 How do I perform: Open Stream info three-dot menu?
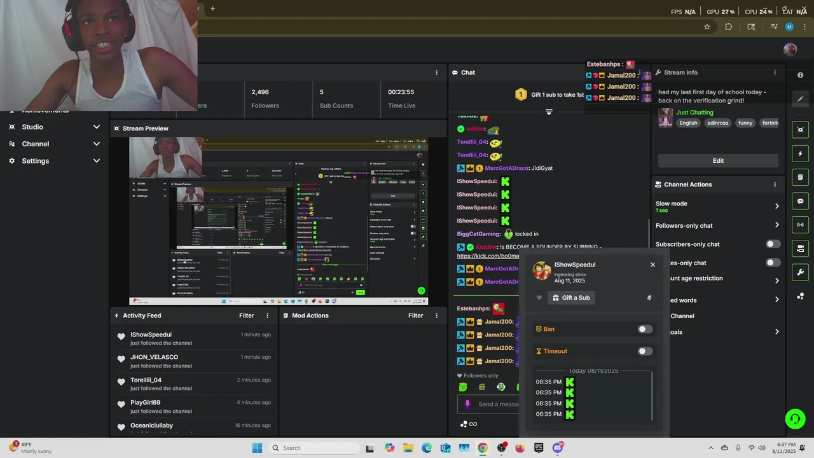(775, 73)
